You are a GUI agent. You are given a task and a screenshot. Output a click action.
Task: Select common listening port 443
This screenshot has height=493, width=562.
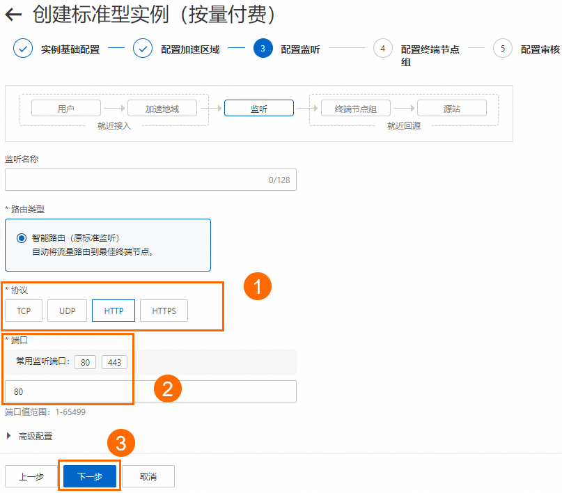click(x=114, y=361)
